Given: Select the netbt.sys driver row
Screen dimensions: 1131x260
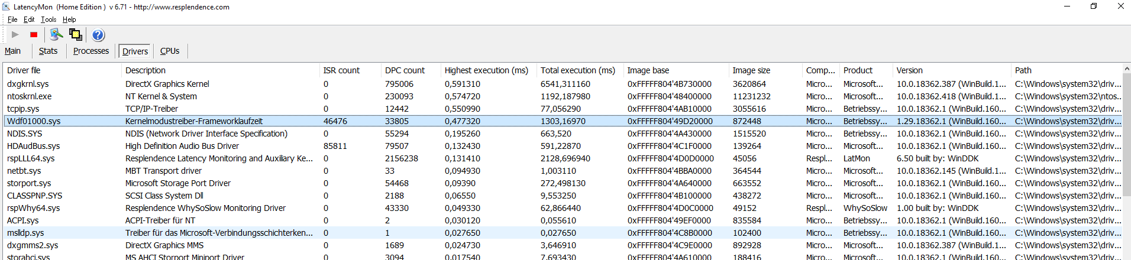Looking at the screenshot, I should 562,171.
